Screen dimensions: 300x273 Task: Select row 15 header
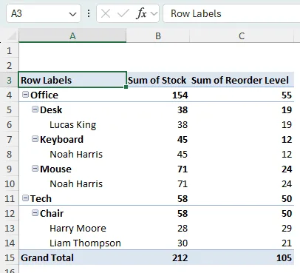(10, 257)
